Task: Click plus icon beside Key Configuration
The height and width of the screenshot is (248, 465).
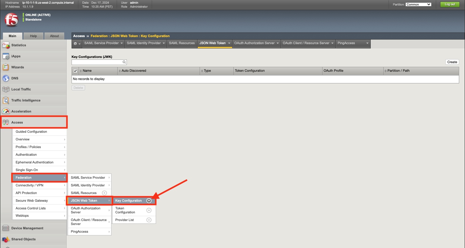Action: pos(149,200)
